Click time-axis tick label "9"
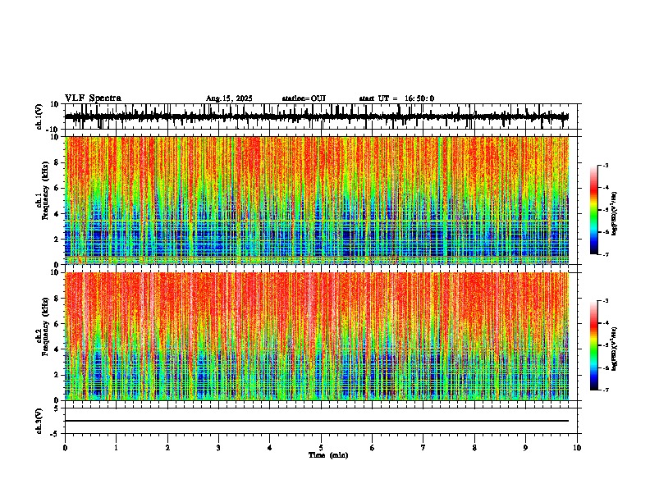Image resolution: width=650 pixels, height=502 pixels. click(x=525, y=448)
